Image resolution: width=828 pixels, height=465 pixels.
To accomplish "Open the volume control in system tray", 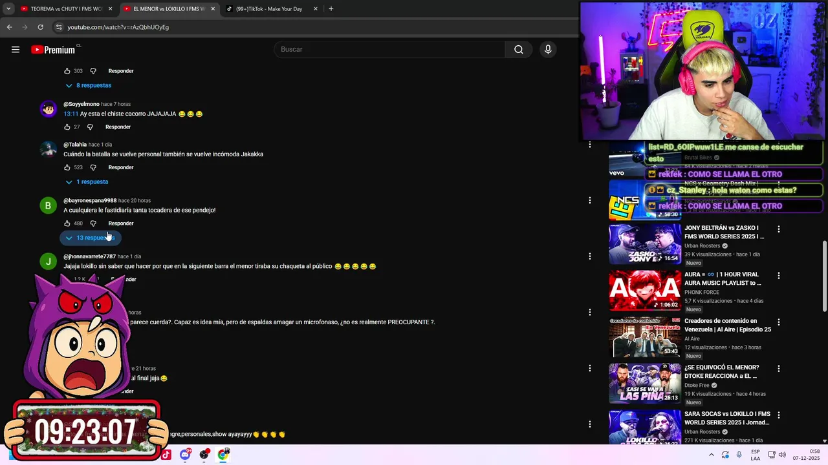I will coord(782,455).
